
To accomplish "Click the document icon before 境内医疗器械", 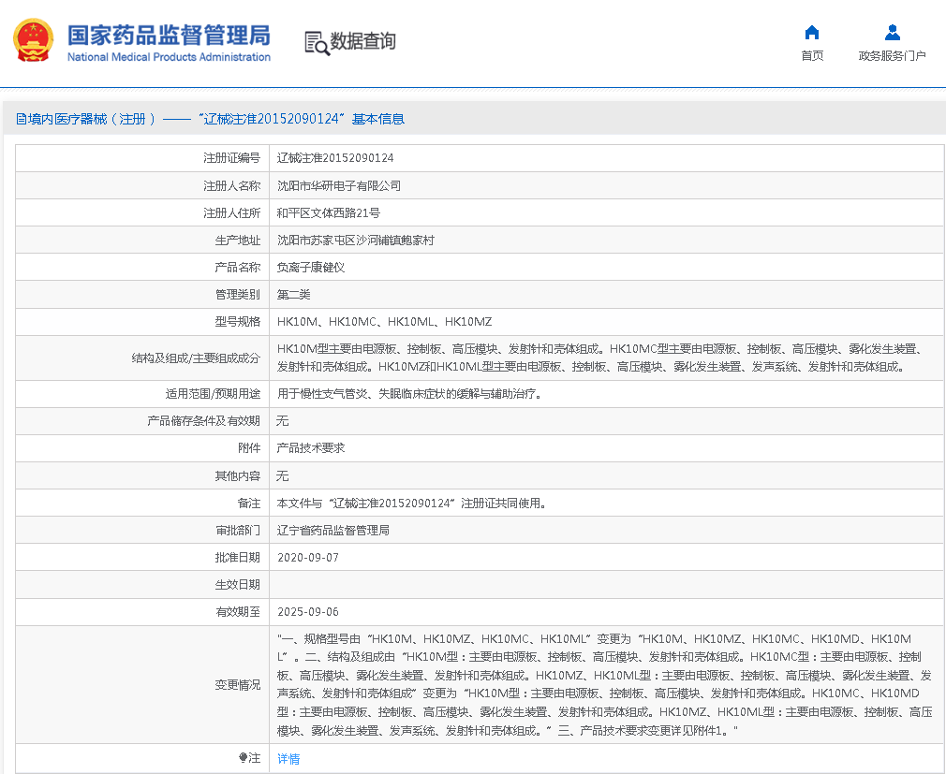I will (21, 119).
